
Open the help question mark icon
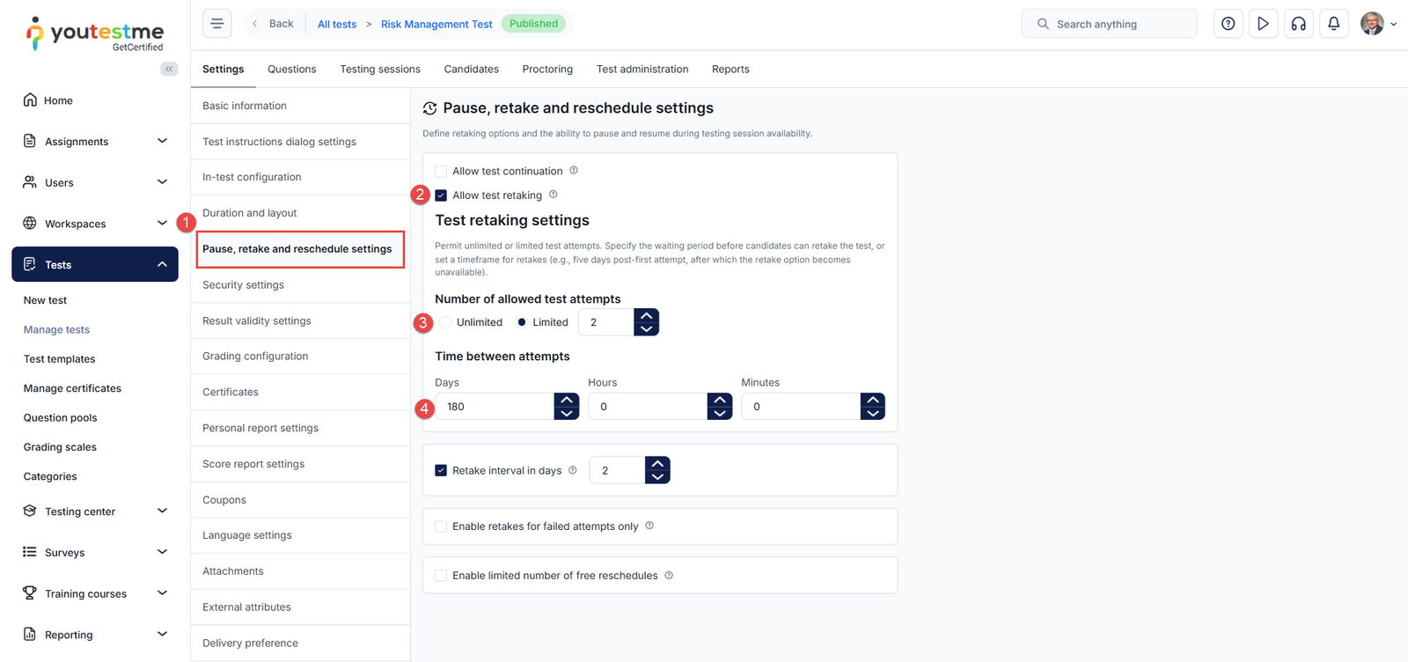1228,24
